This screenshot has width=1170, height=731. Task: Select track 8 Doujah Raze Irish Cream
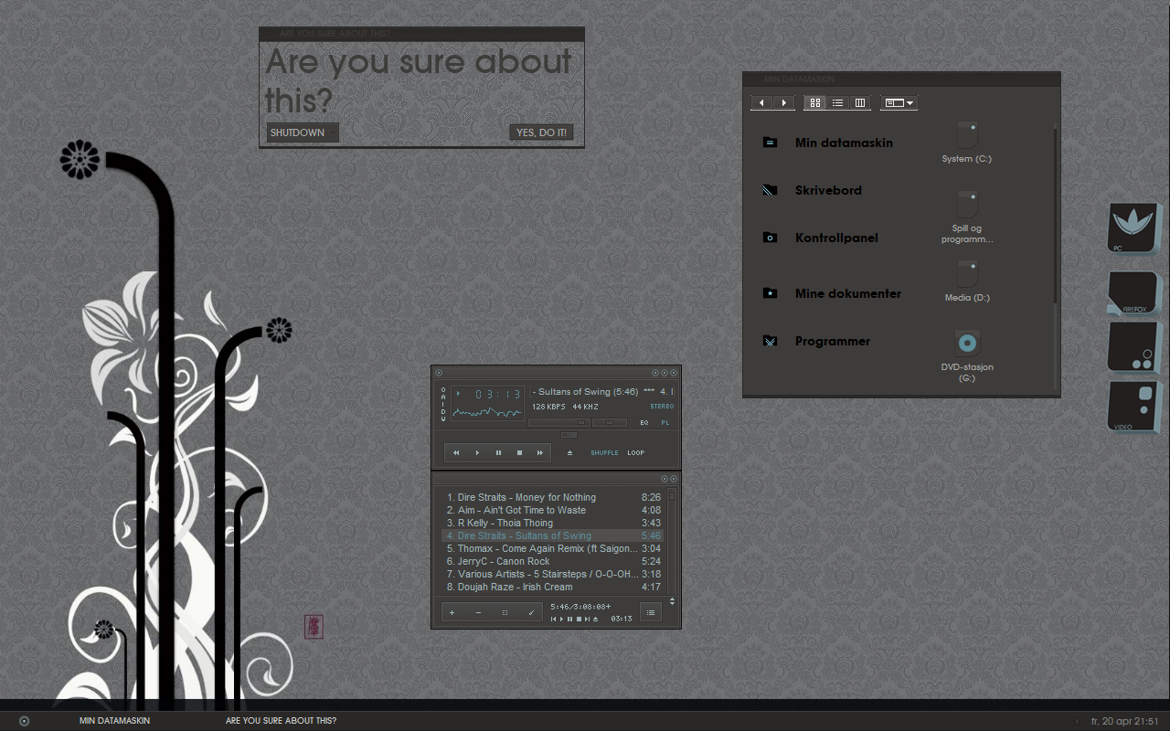554,587
